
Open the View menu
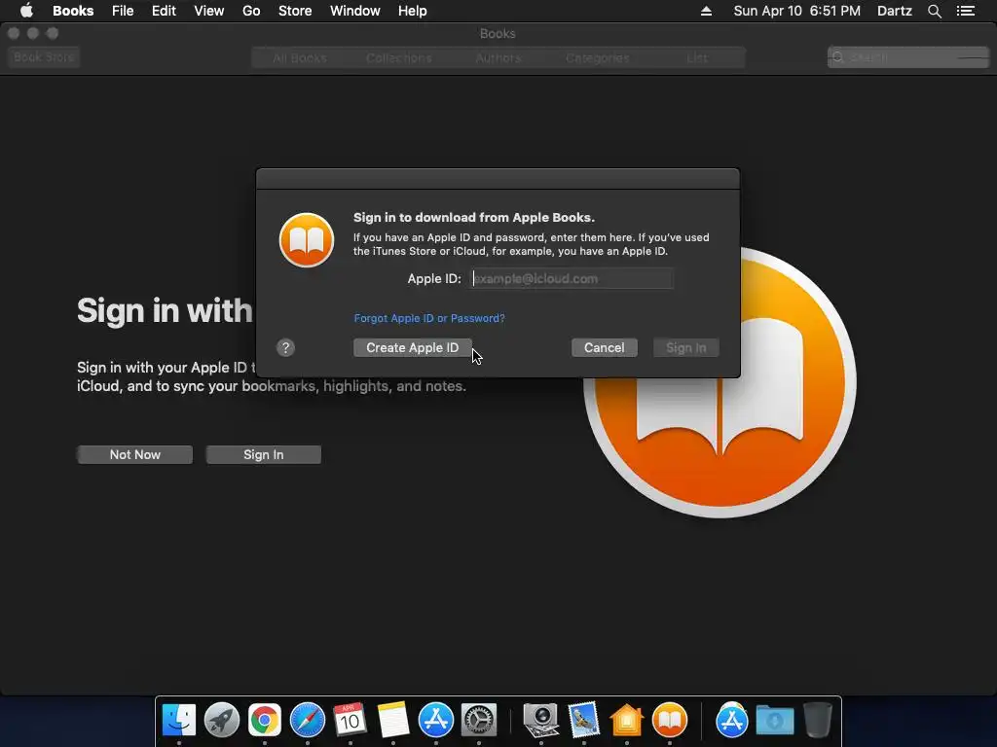click(209, 11)
